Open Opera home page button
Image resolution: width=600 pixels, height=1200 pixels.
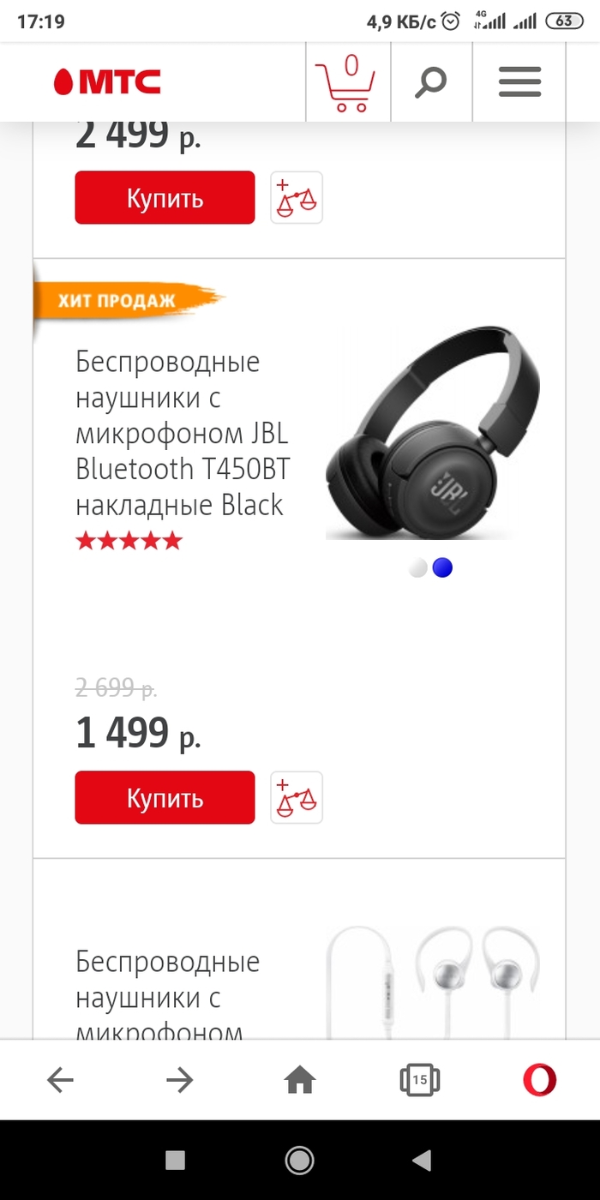[x=300, y=1081]
